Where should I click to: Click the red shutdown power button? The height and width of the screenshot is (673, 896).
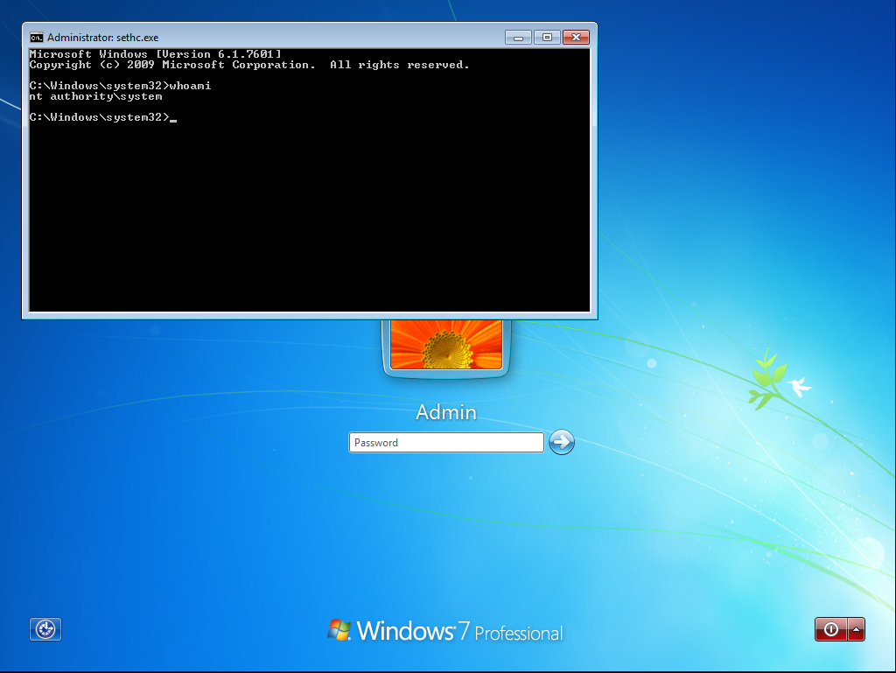pyautogui.click(x=831, y=629)
